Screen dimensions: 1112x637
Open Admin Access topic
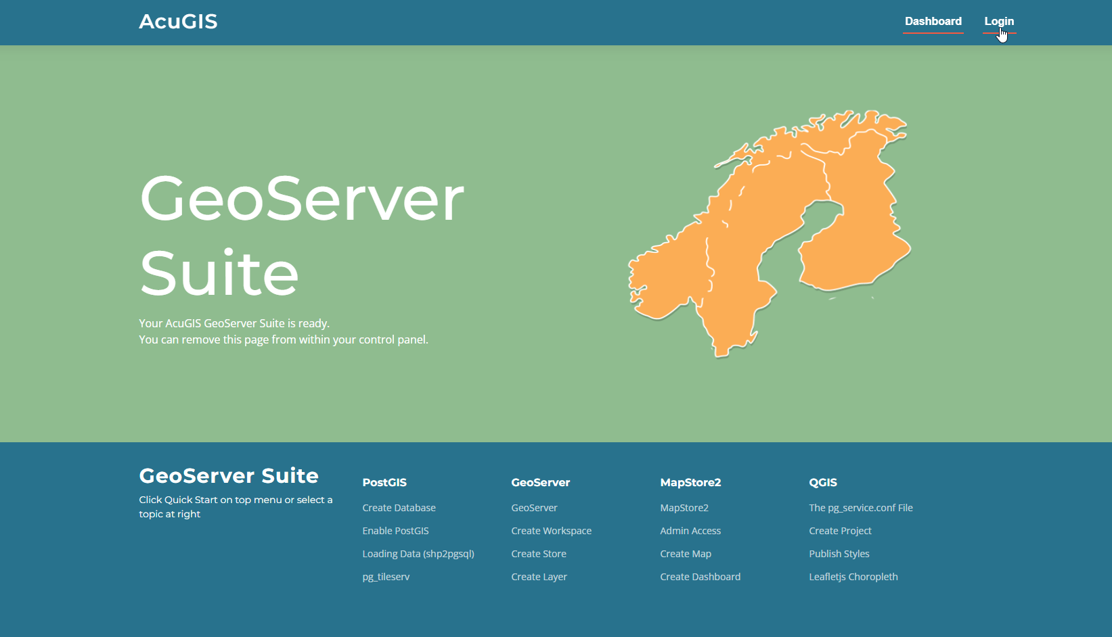(x=690, y=531)
